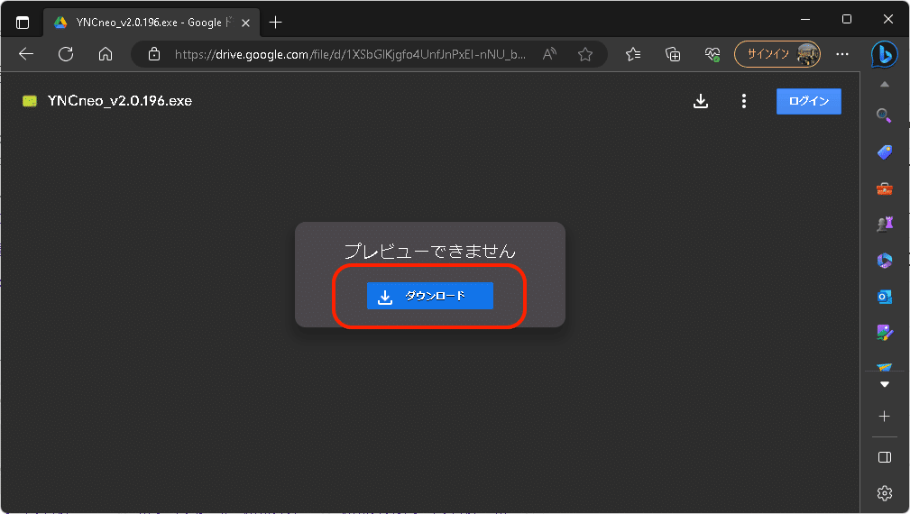
Task: Open the Favorites list
Action: tap(633, 54)
